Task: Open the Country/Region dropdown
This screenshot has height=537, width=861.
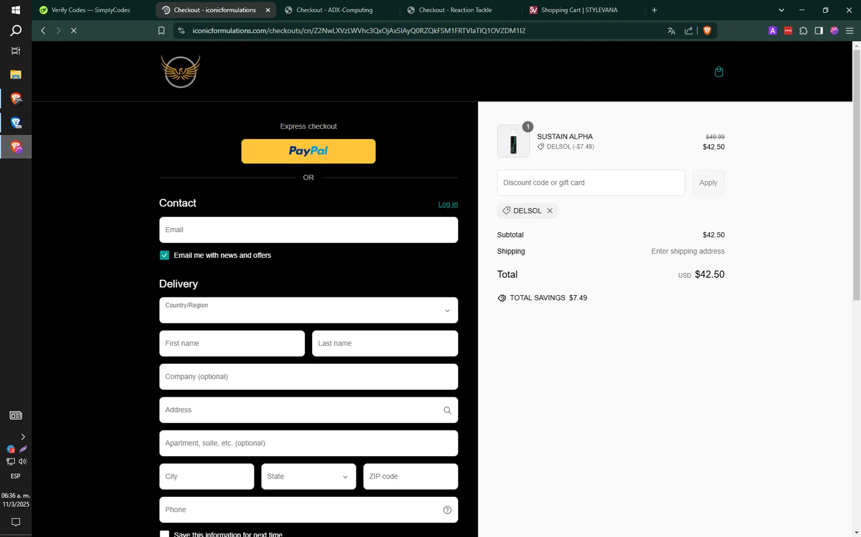Action: point(308,310)
